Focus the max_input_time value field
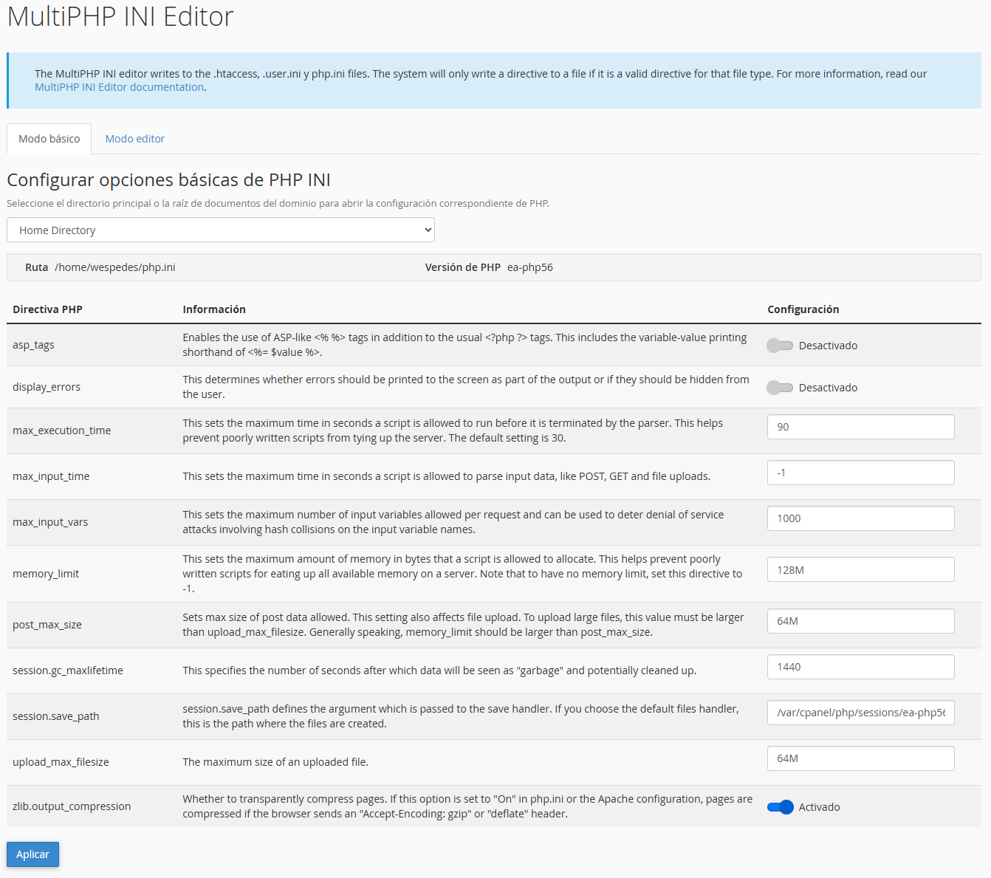The height and width of the screenshot is (878, 991). click(860, 473)
